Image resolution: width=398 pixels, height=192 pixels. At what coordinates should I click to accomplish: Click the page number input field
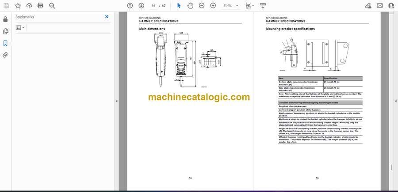pyautogui.click(x=154, y=6)
